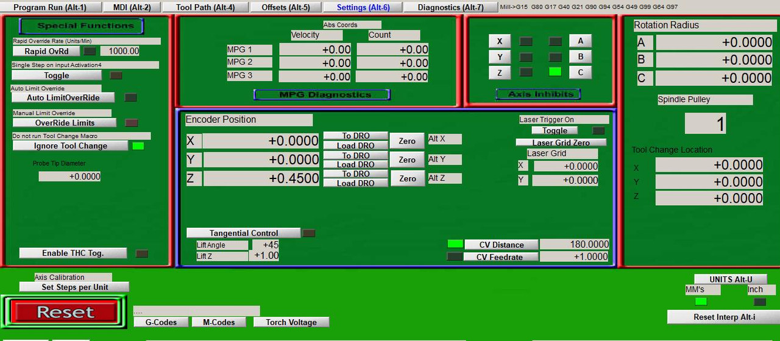This screenshot has width=780, height=341.
Task: Click Torch Voltage button
Action: point(291,322)
